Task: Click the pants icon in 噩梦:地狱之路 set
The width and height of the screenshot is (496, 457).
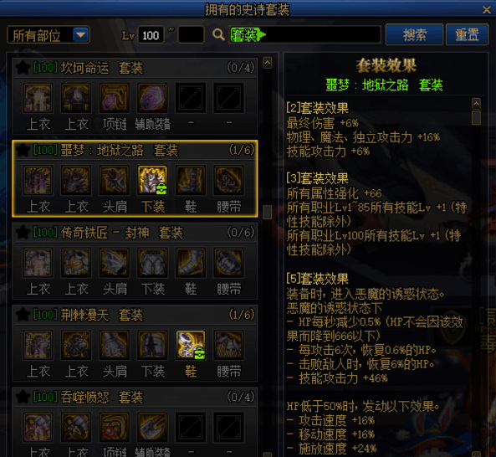Action: (152, 180)
